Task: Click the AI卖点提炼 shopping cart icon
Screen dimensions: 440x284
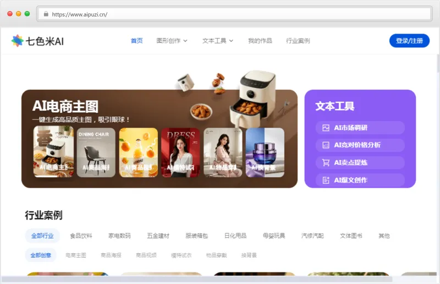Action: click(326, 162)
